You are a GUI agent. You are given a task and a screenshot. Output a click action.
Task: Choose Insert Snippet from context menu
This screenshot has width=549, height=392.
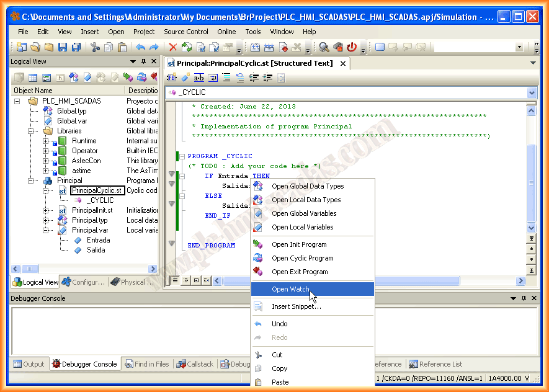[296, 306]
